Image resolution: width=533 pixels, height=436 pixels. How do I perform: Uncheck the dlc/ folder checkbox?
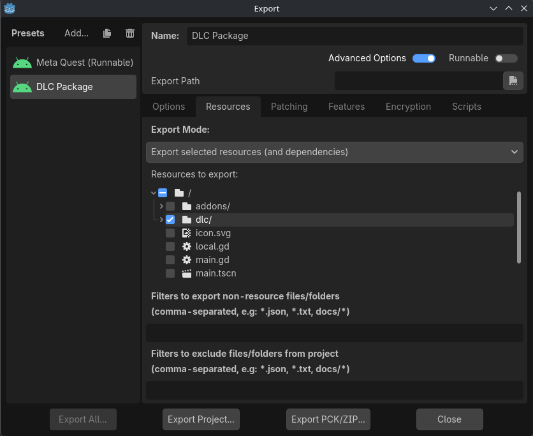[x=170, y=219]
